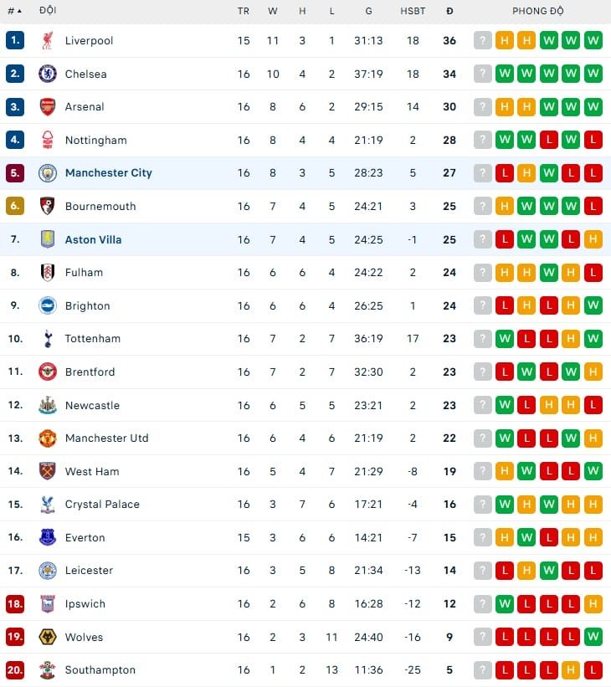Viewport: 611px width, 687px height.
Task: Click the Crystal Palace club crest icon
Action: (x=48, y=505)
